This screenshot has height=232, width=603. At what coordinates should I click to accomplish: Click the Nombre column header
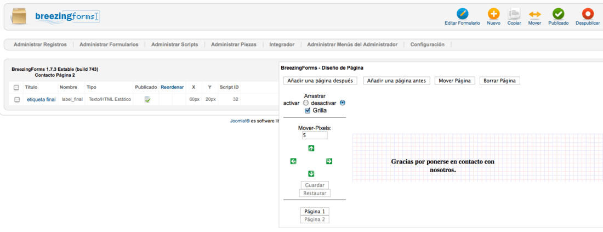(69, 87)
